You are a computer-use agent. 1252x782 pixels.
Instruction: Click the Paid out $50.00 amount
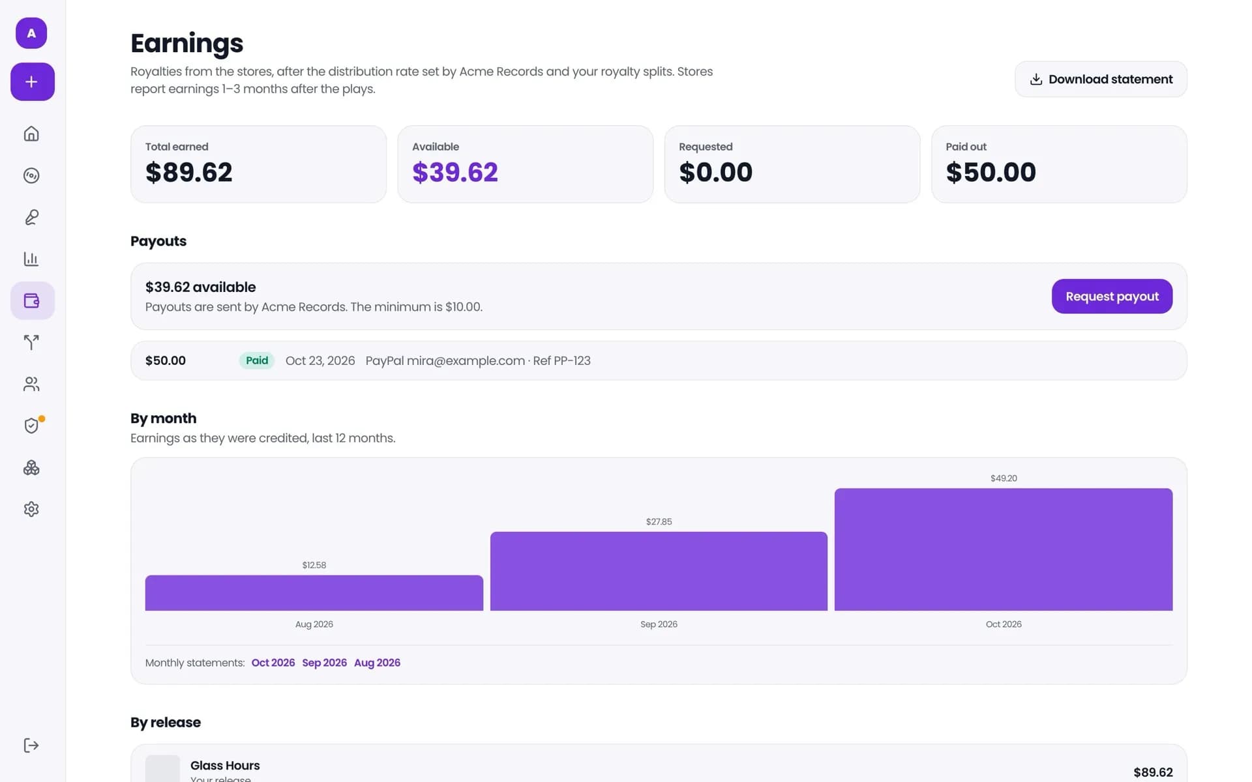click(991, 172)
